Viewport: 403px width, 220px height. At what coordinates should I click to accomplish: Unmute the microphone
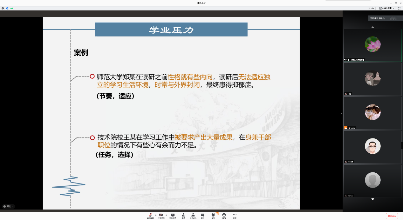coord(150,216)
